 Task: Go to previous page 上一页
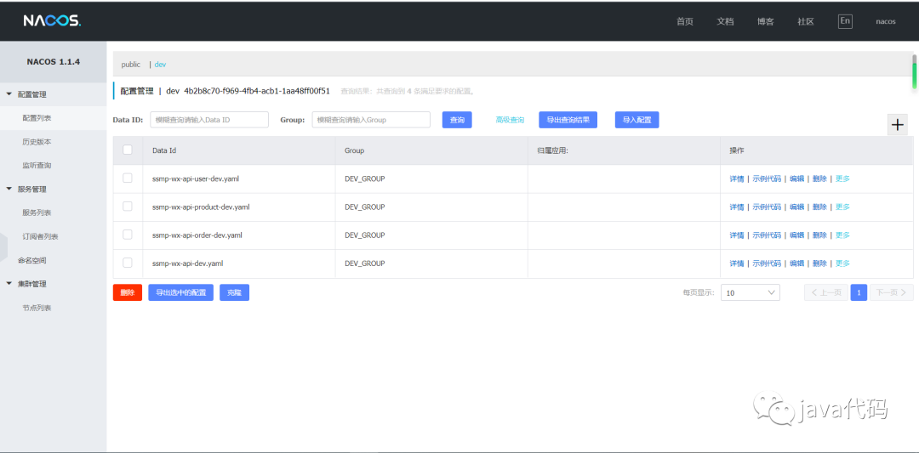(x=826, y=292)
